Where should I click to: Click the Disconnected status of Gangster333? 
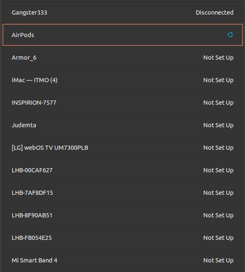pyautogui.click(x=215, y=13)
